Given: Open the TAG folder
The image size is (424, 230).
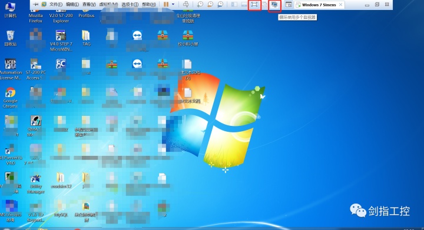Looking at the screenshot, I should pos(86,38).
